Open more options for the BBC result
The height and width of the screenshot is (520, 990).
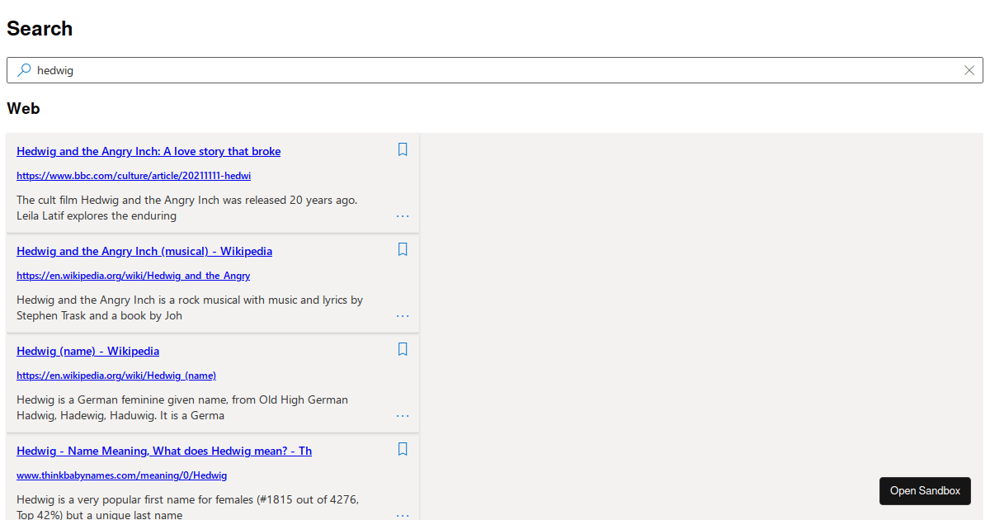click(403, 216)
